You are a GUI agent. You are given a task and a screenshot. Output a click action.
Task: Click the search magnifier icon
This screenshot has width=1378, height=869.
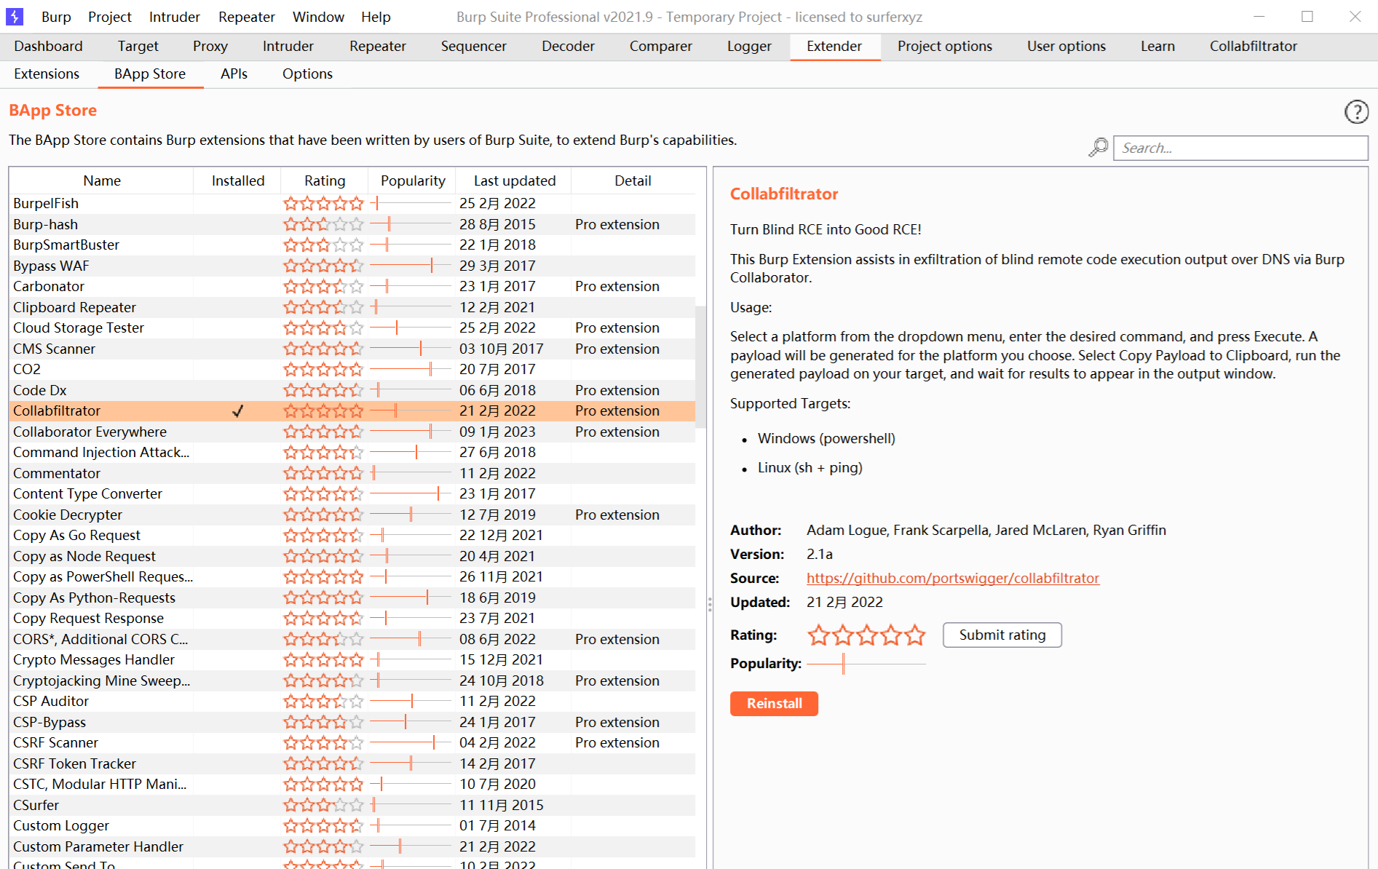pos(1098,148)
